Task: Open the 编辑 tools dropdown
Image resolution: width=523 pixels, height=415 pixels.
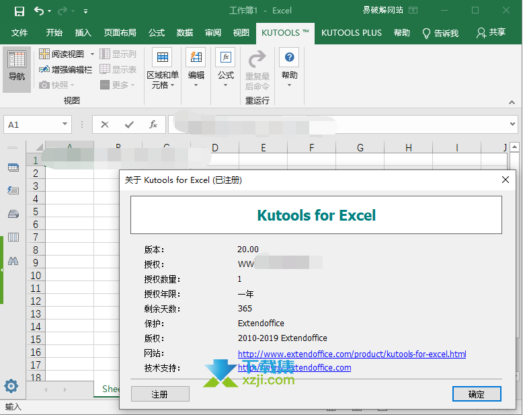Action: (x=196, y=69)
